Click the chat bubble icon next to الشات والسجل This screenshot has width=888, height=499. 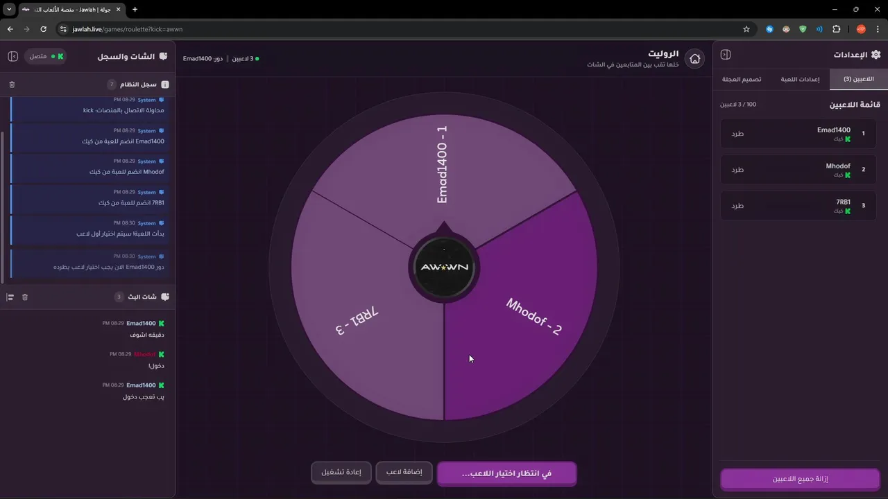coord(164,56)
